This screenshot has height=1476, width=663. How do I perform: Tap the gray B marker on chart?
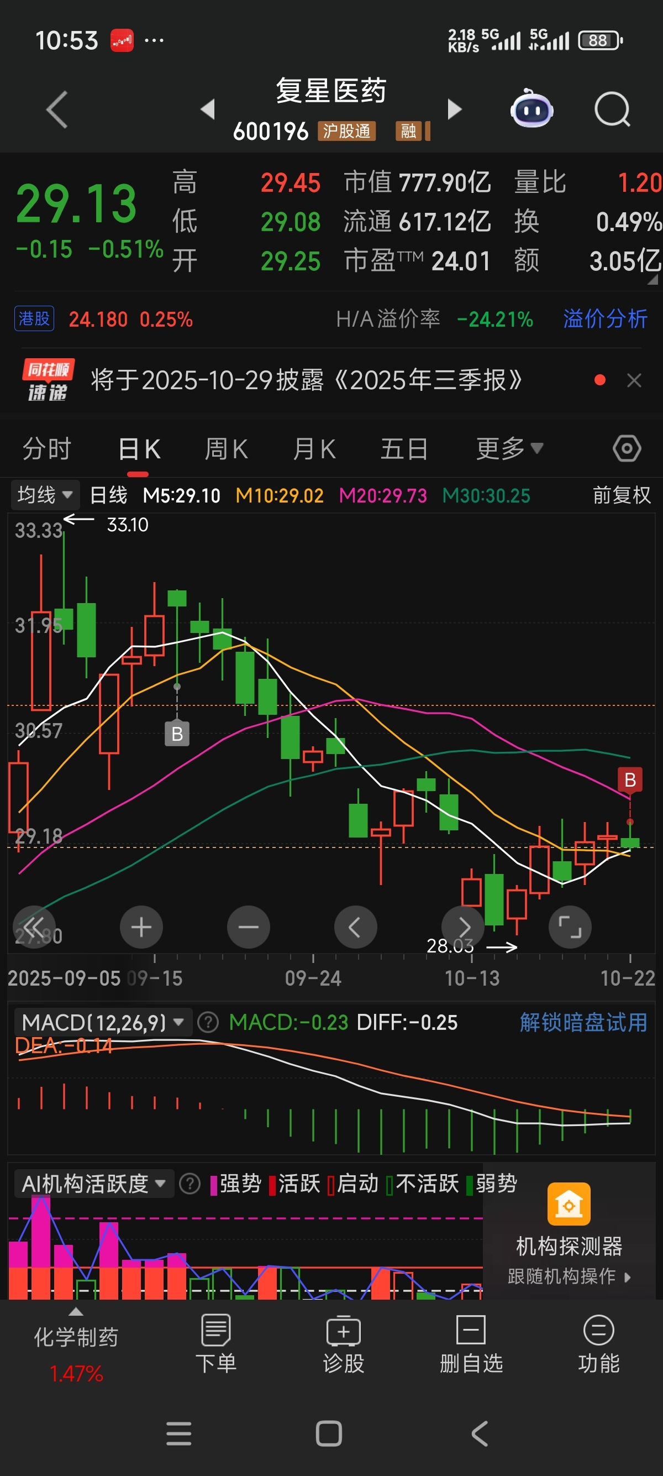(x=177, y=734)
